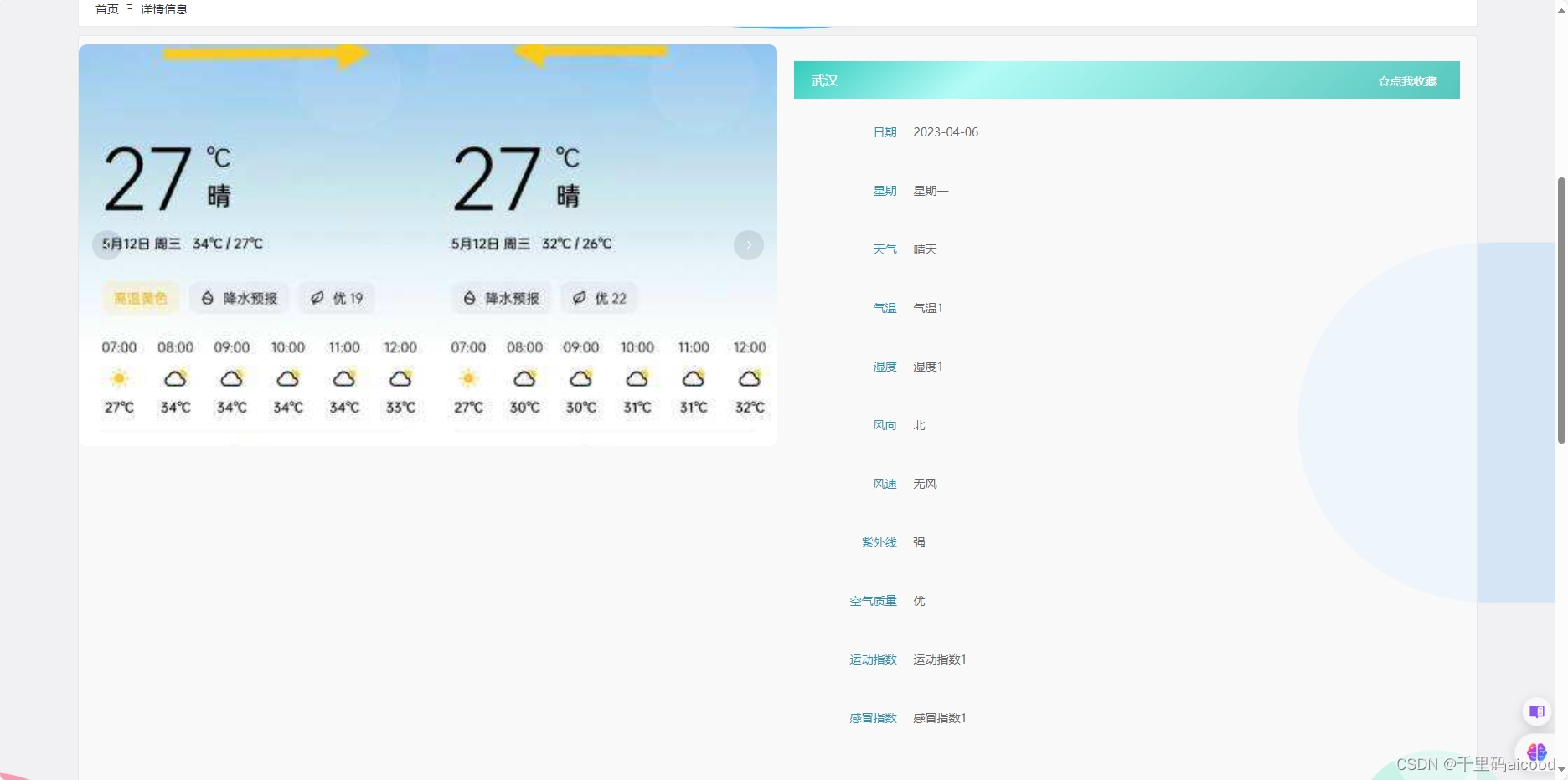Click the 风向 field label

click(x=885, y=425)
